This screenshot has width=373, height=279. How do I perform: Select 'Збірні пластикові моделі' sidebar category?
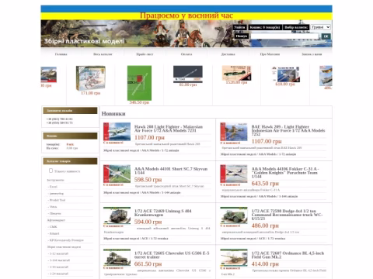coord(64,247)
